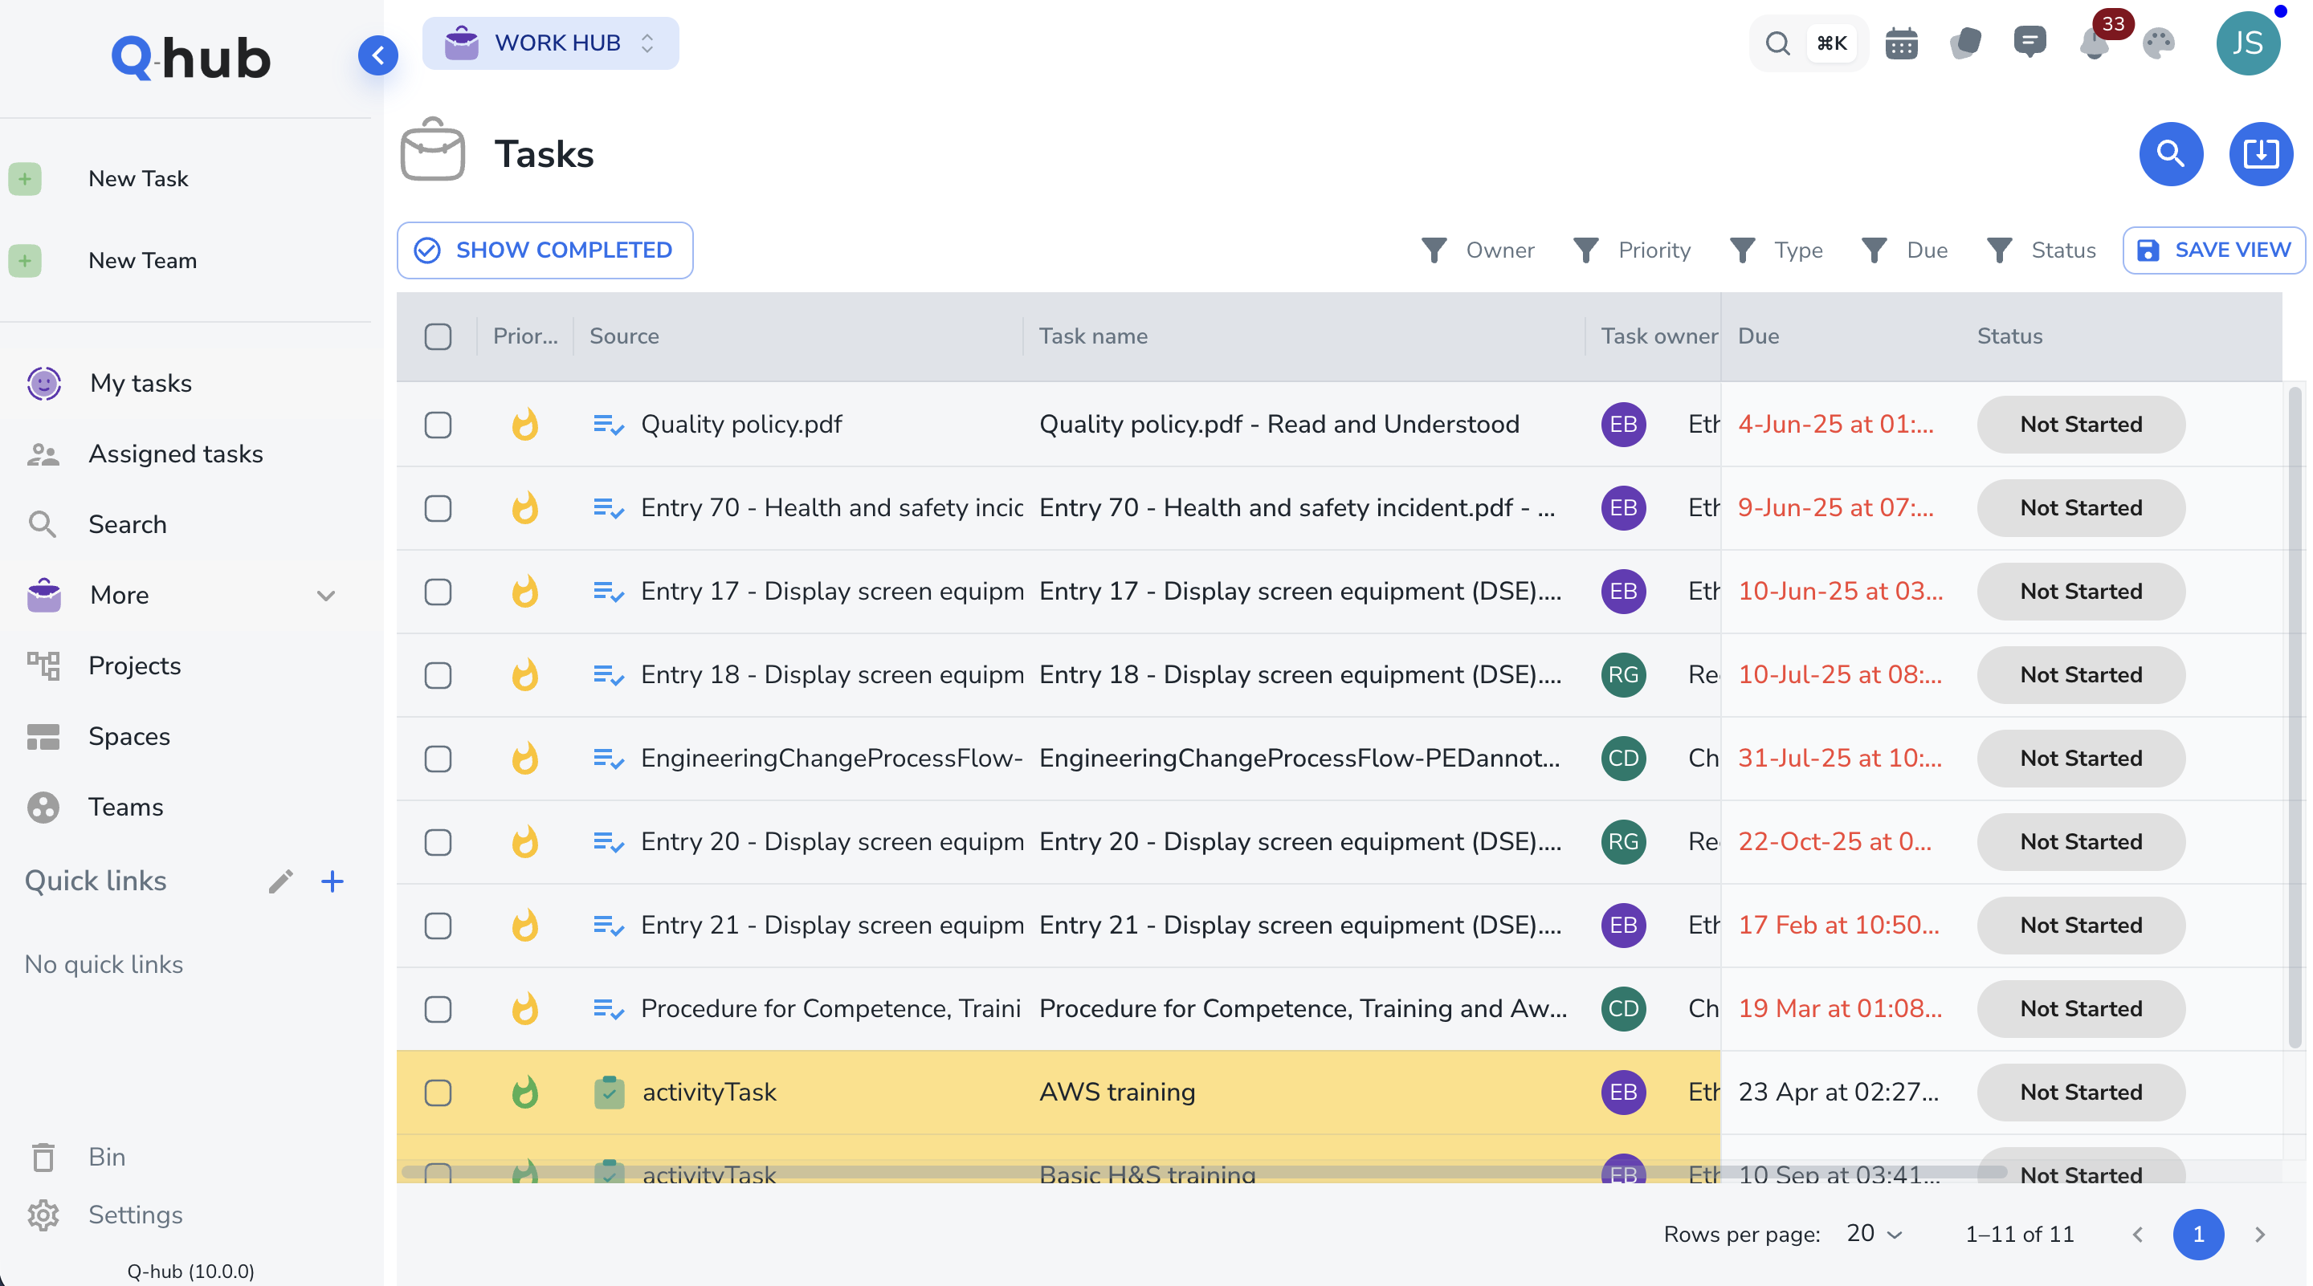Open the Priority filter
The width and height of the screenshot is (2313, 1286).
1633,250
